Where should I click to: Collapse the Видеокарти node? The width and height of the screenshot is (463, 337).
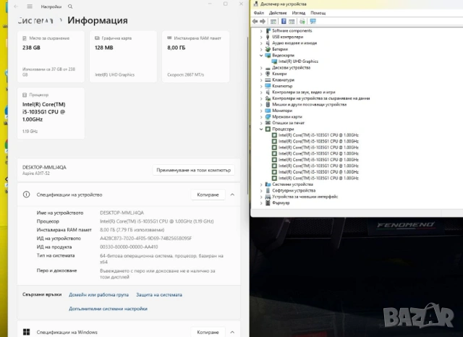[261, 55]
